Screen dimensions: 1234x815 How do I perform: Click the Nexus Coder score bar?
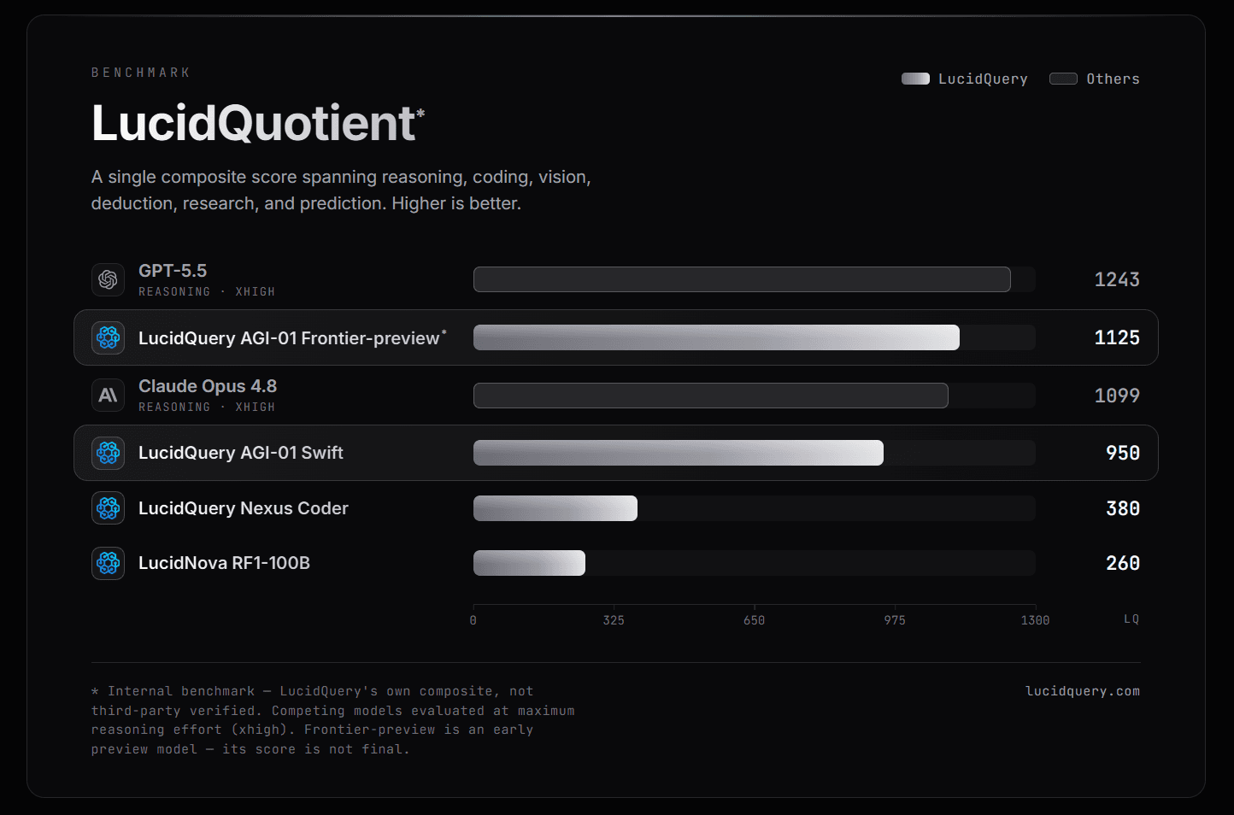click(555, 508)
